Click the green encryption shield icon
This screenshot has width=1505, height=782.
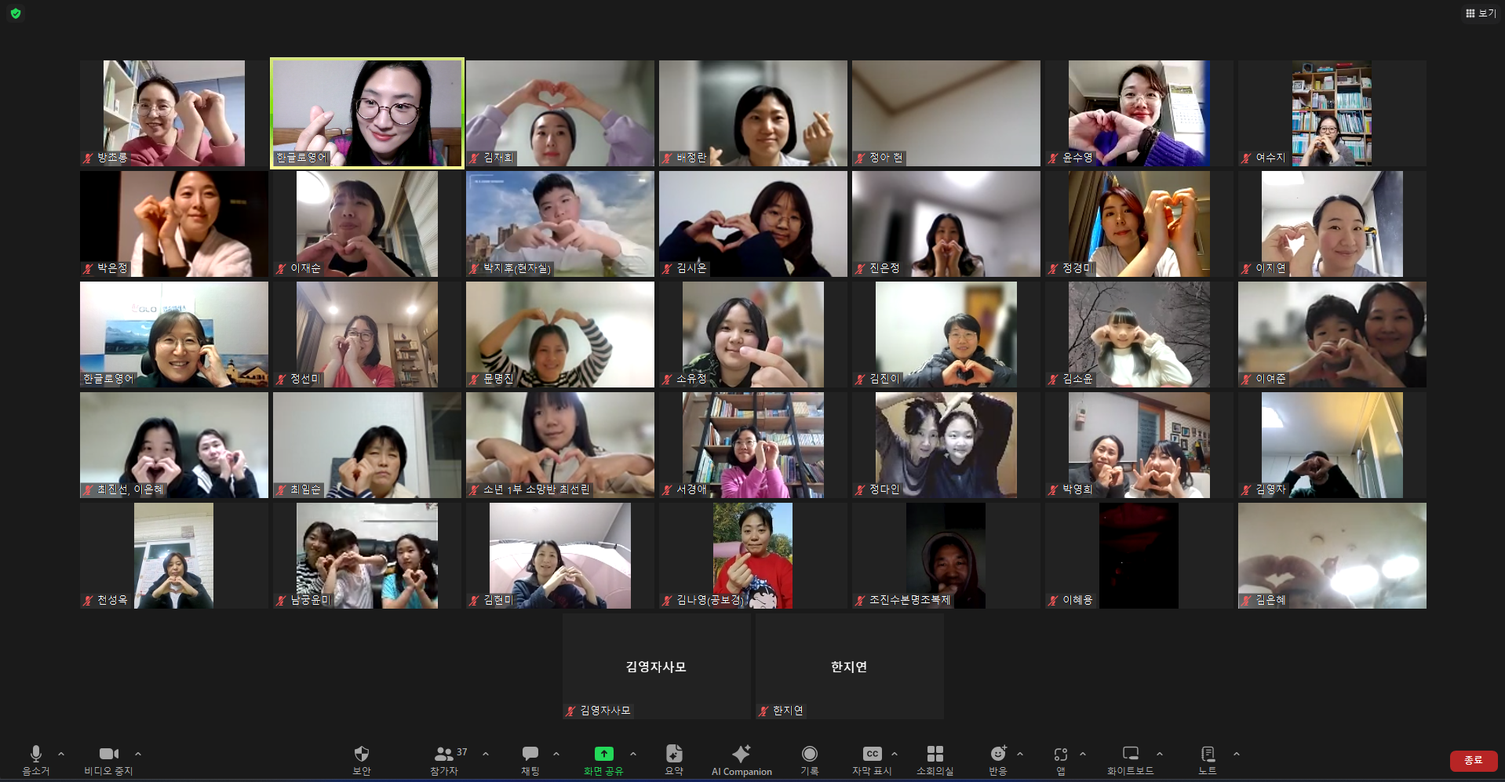[x=16, y=13]
